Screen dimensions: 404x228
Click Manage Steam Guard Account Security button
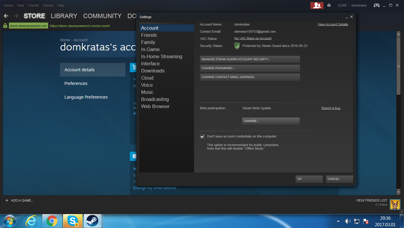(x=250, y=59)
